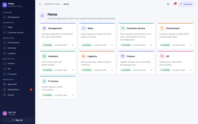Select Sales in the sidebar

[17, 27]
